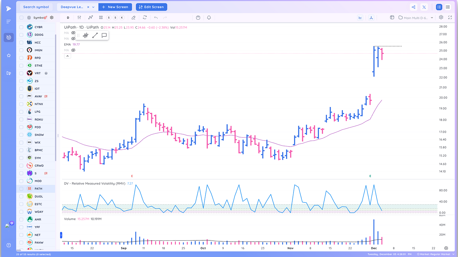Check the box next to PATH
Image resolution: width=458 pixels, height=257 pixels.
[21, 189]
